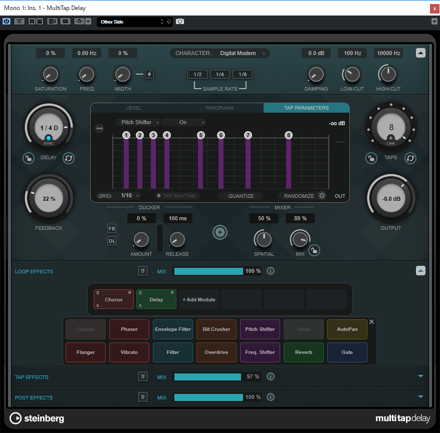Click the Add Module button
440x433 pixels.
coord(199,299)
